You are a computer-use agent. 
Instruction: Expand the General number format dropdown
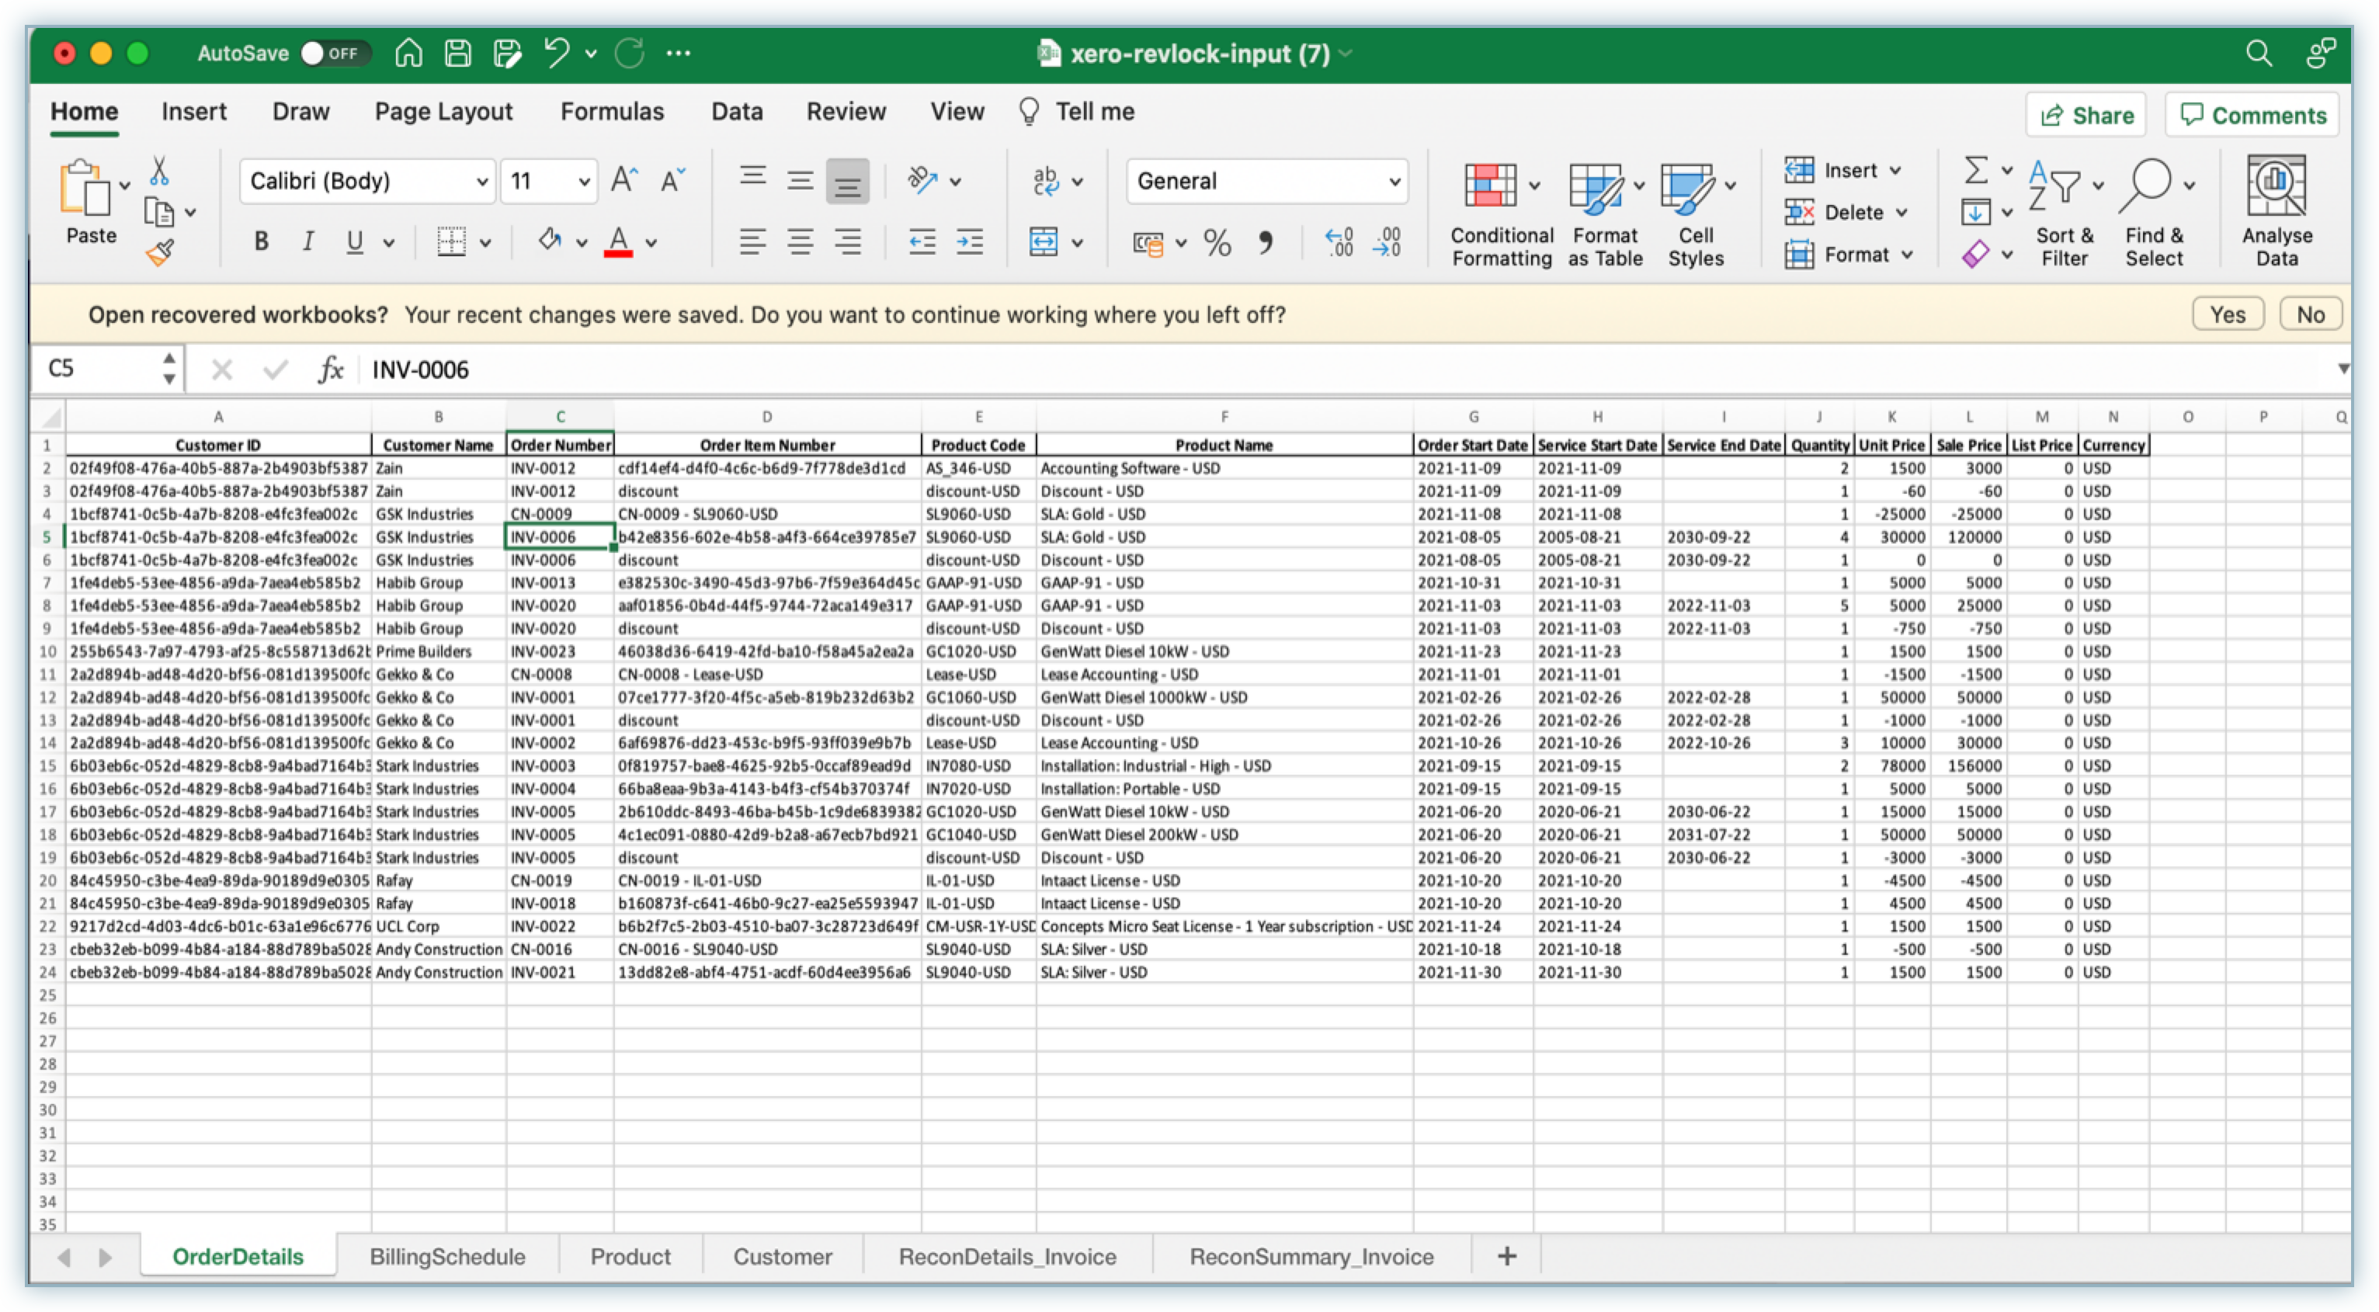point(1394,181)
